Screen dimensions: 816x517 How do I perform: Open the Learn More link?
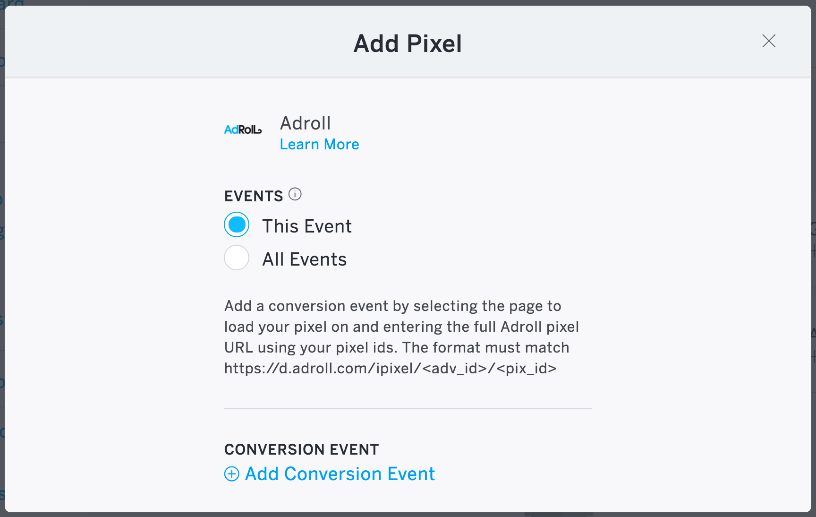click(319, 145)
